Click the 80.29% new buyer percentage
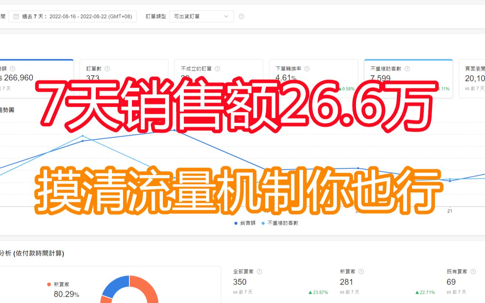 (66, 295)
